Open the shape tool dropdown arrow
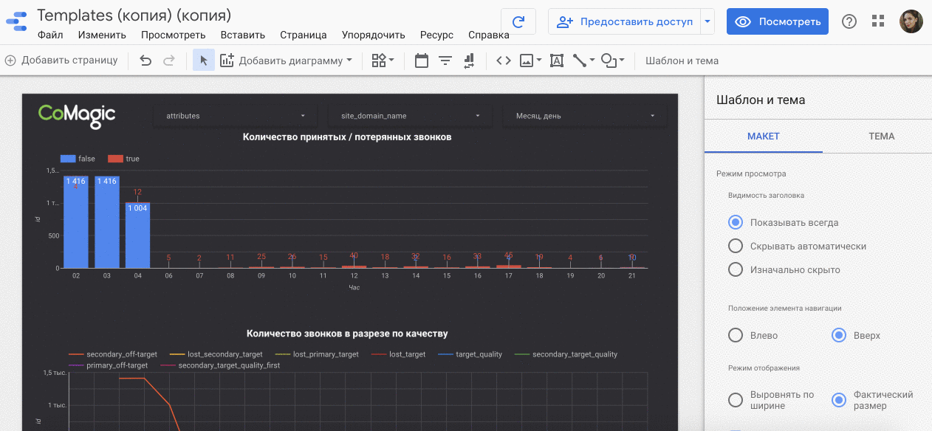932x431 pixels. tap(623, 61)
